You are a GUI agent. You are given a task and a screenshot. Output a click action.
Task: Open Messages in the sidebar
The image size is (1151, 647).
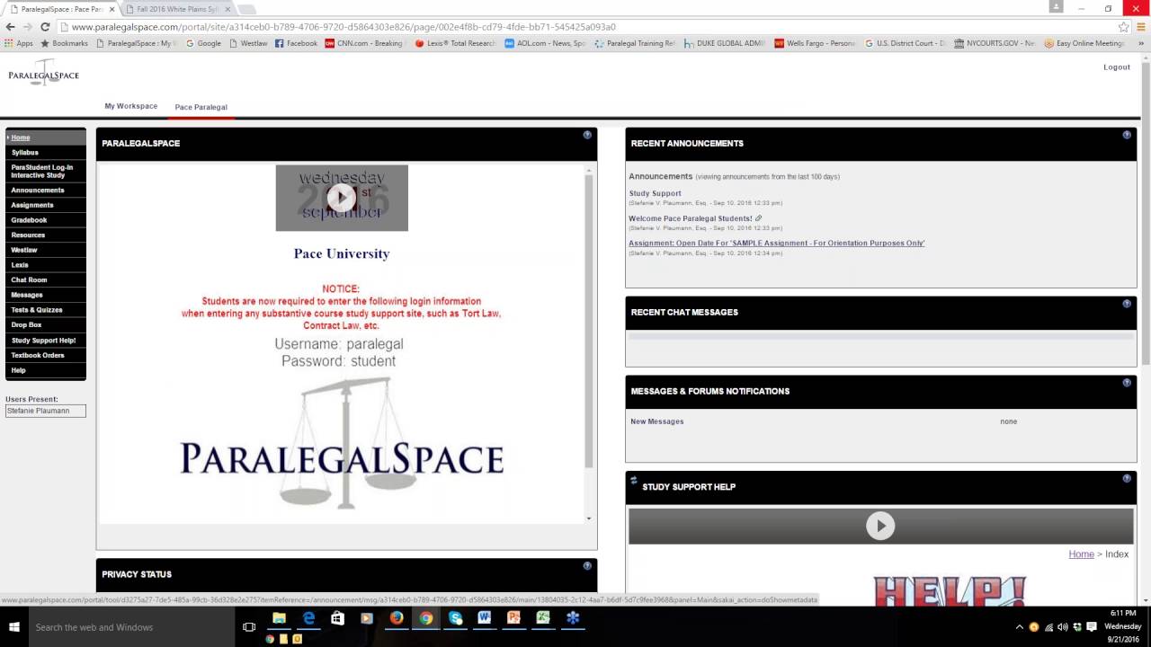pos(46,295)
